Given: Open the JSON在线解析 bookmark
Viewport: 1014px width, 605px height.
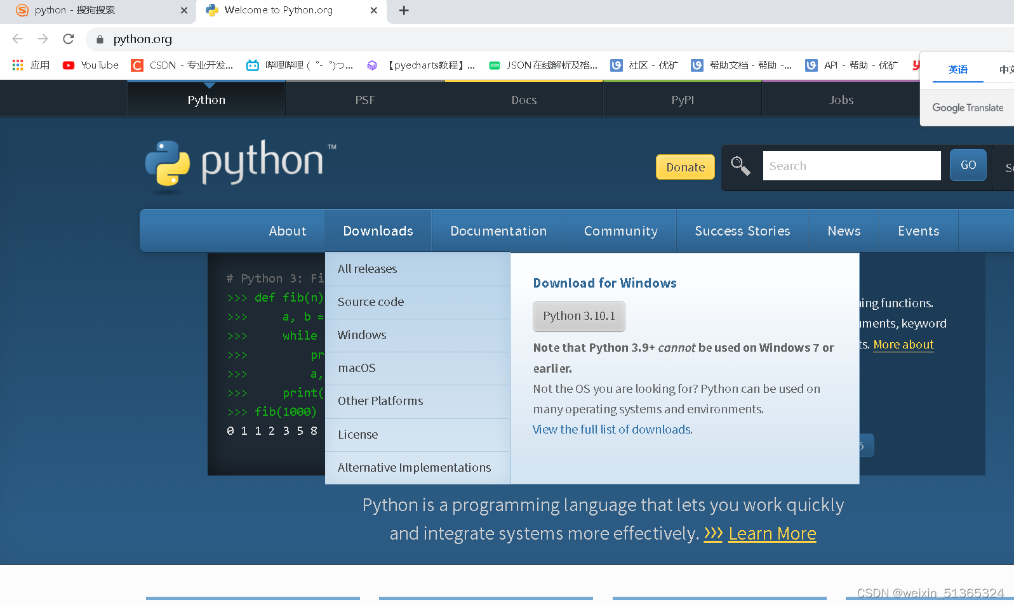Looking at the screenshot, I should [543, 65].
